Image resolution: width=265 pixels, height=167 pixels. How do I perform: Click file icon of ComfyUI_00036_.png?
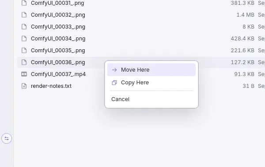click(x=24, y=62)
